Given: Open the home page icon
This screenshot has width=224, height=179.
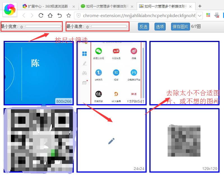Looking at the screenshot, I should tap(50, 15).
